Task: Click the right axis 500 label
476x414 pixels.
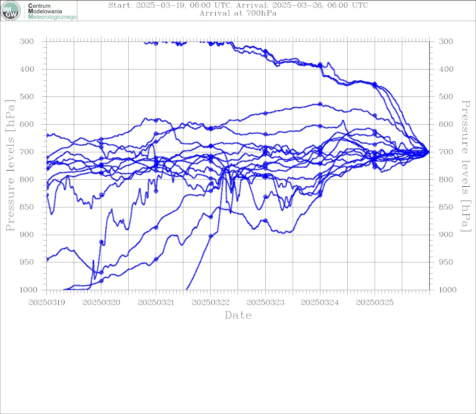Action: coord(446,96)
